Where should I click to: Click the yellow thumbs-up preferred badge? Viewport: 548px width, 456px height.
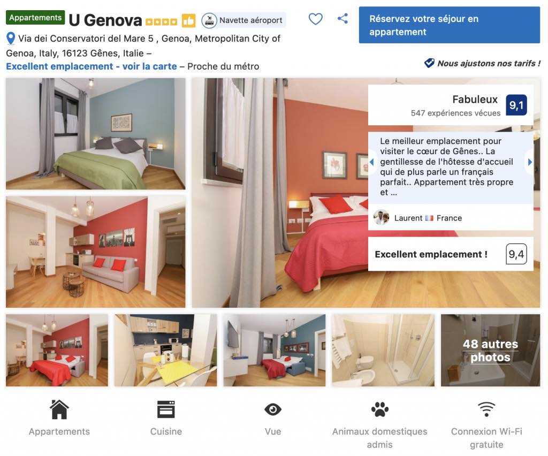tap(188, 21)
